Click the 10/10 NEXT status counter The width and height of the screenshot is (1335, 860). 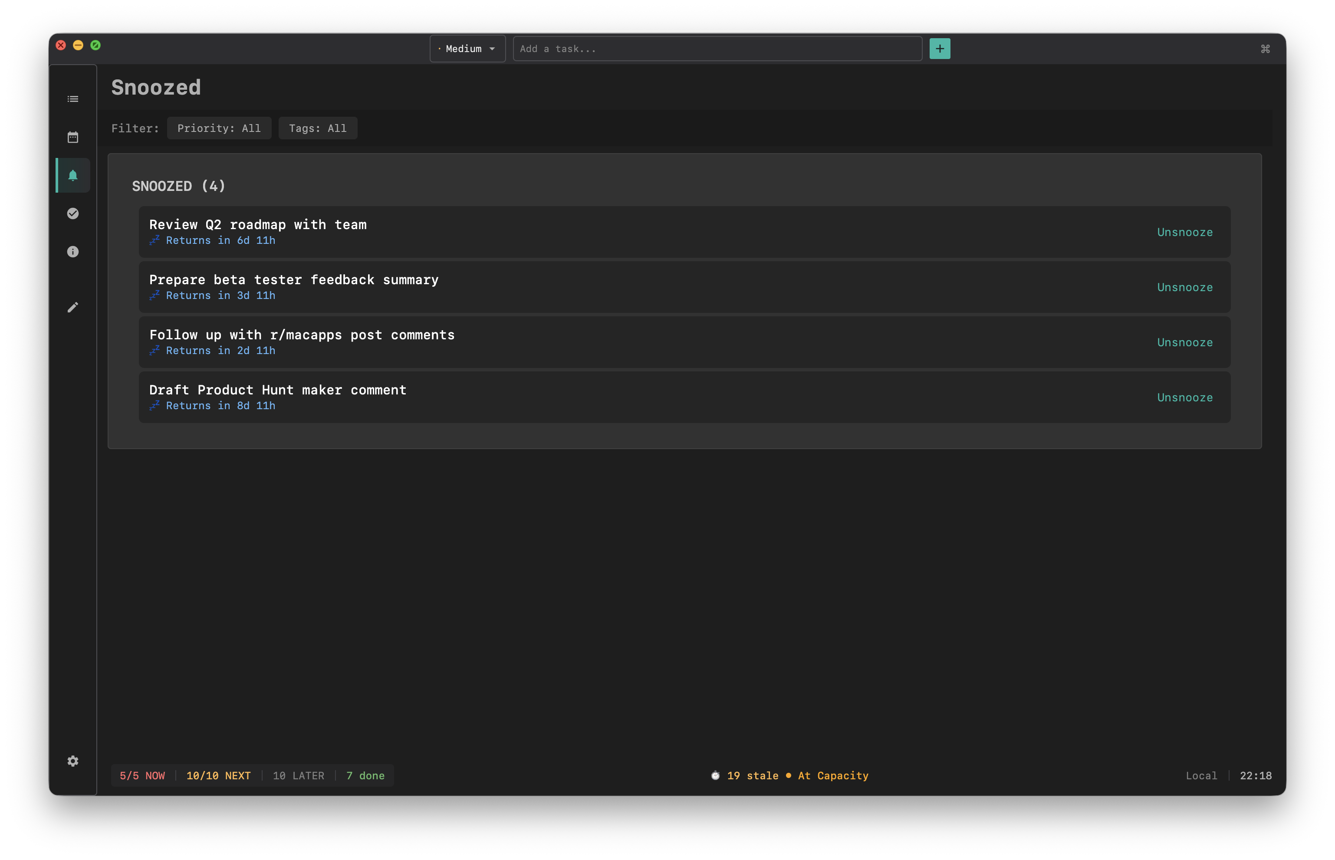point(218,776)
